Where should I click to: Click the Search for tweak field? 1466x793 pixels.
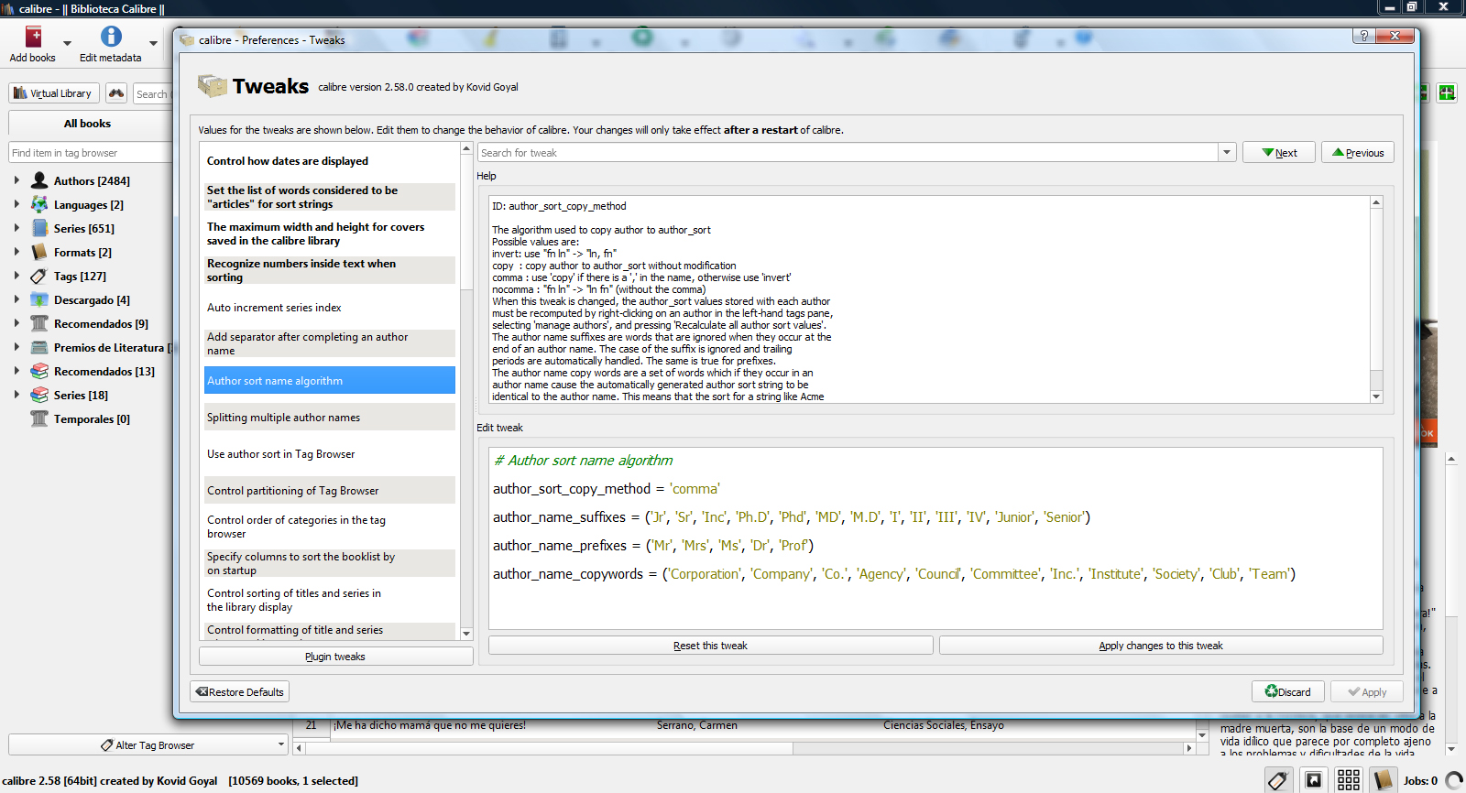coord(848,153)
